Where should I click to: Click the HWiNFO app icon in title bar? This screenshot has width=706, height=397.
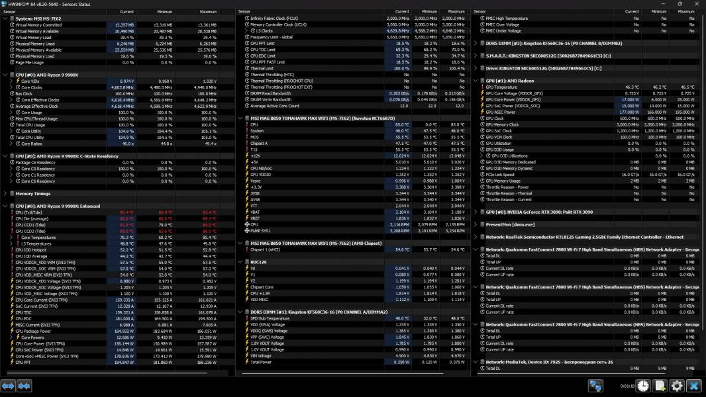(x=4, y=4)
